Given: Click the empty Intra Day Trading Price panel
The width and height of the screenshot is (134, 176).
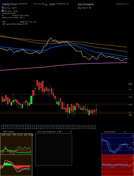Looking at the screenshot, I should [x=54, y=149].
